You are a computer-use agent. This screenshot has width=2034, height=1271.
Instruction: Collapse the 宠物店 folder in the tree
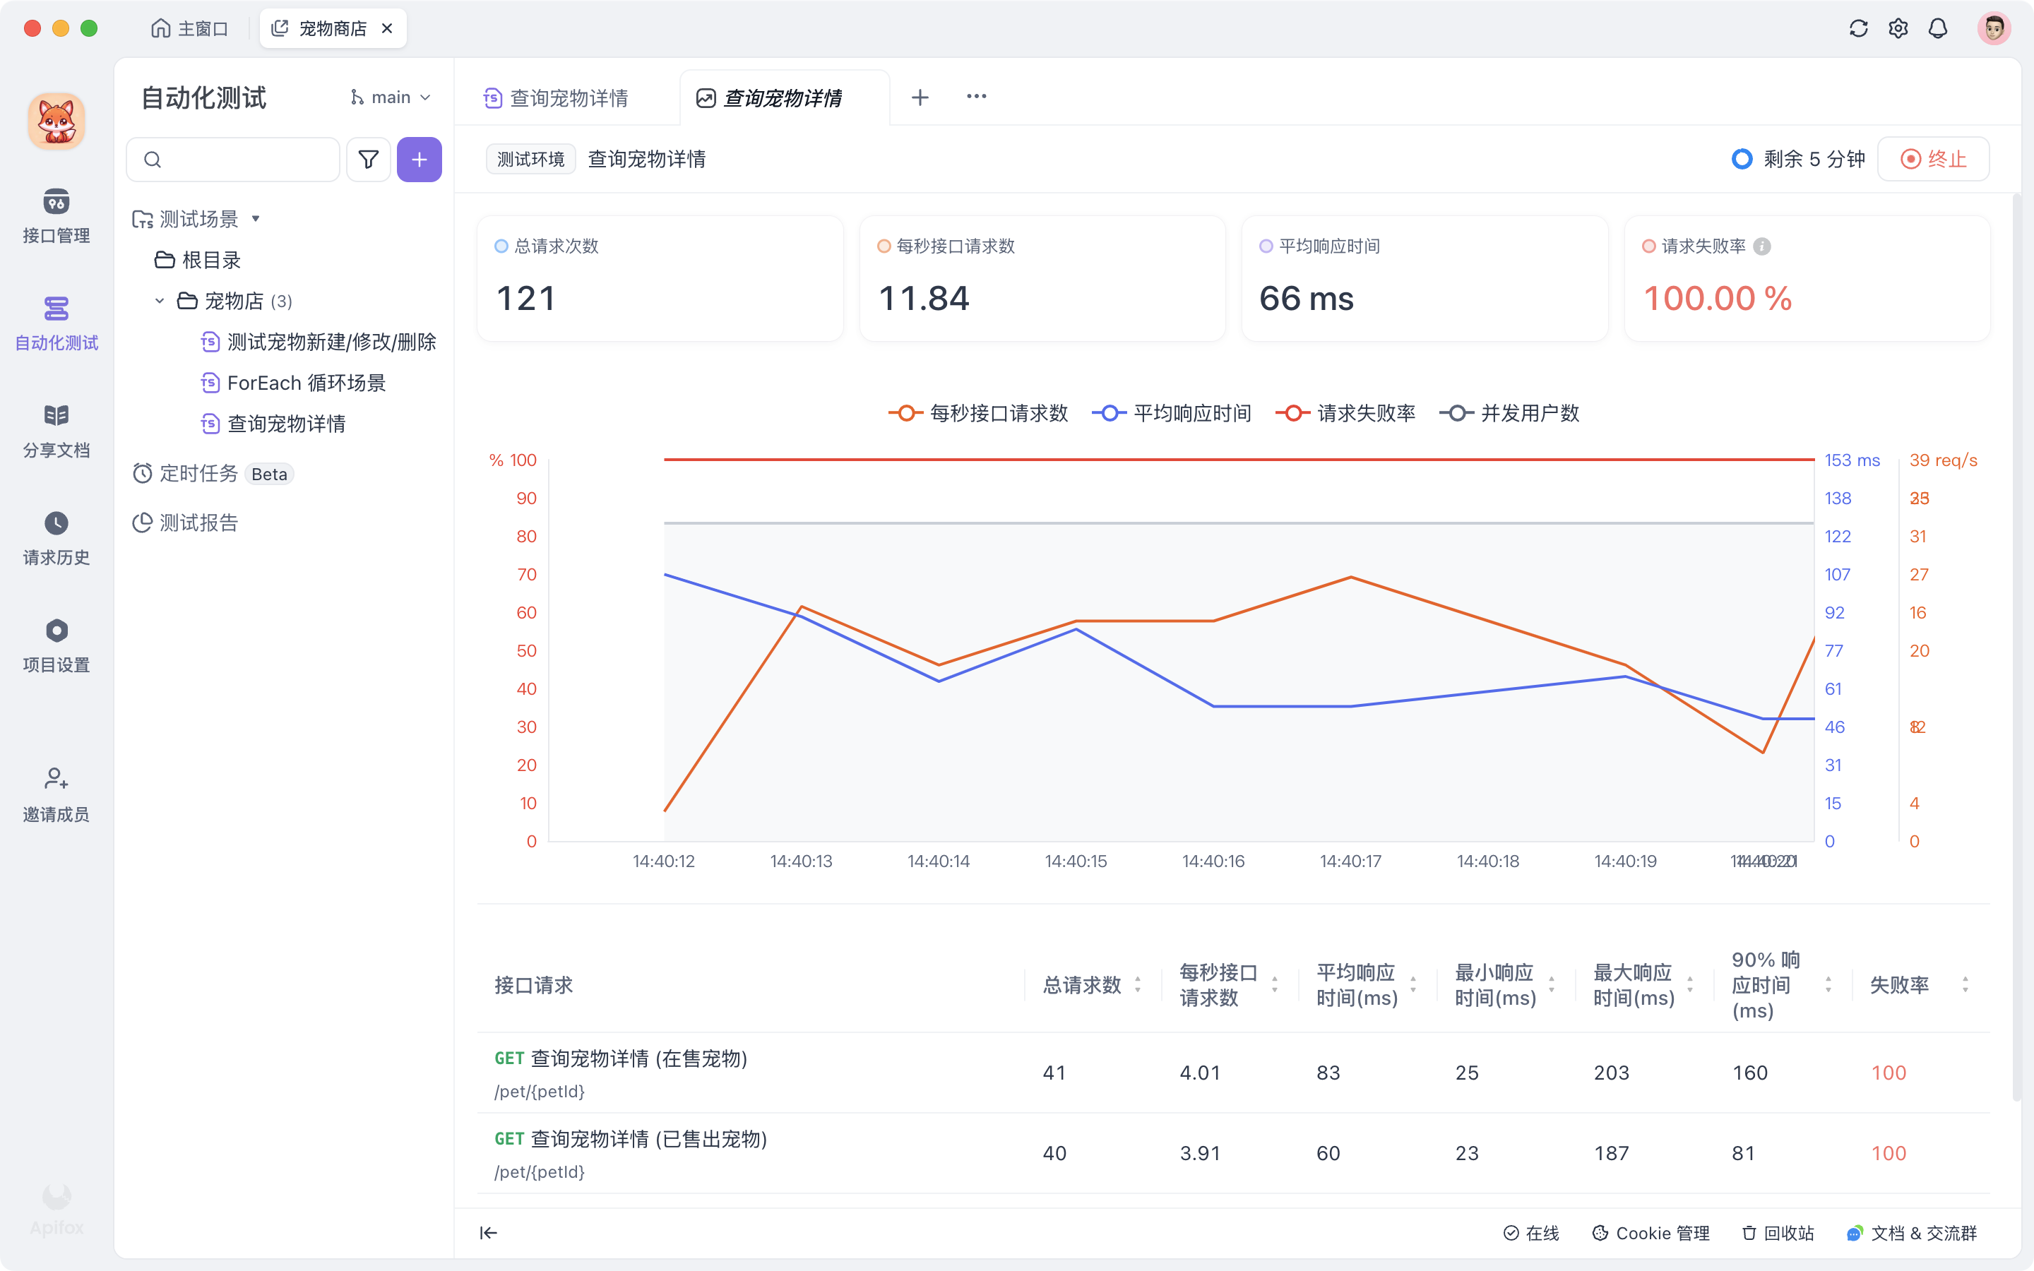click(160, 300)
